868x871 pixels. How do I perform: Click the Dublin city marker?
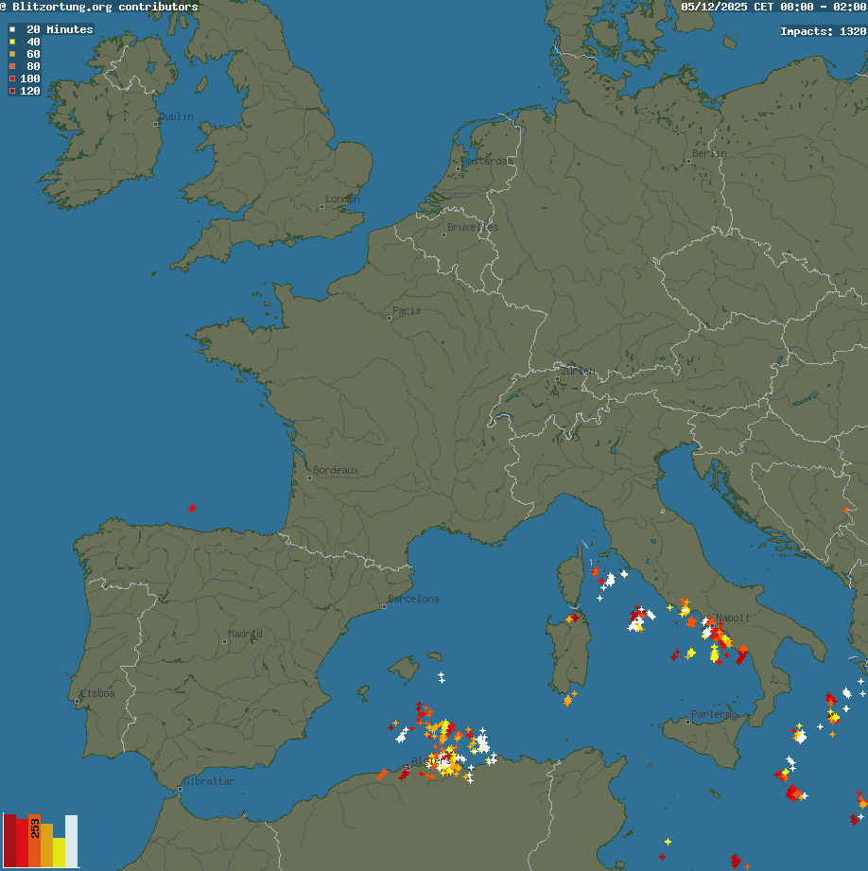click(156, 124)
